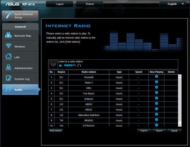Click the Internet Radio page title
Viewport: 190px width, 147px height.
click(x=68, y=26)
